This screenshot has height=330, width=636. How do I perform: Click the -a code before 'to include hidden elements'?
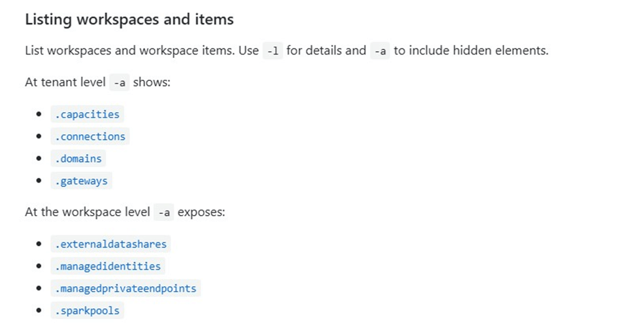pos(380,51)
